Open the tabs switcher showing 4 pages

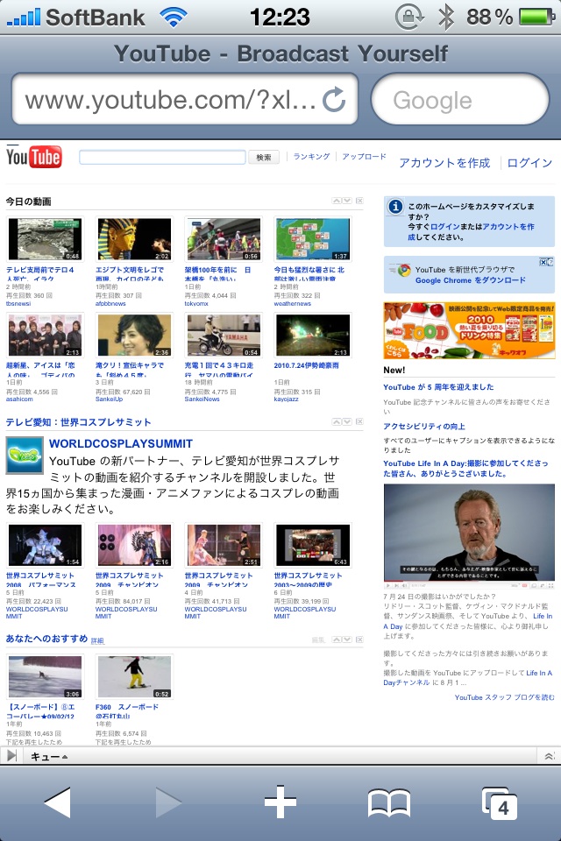coord(500,803)
